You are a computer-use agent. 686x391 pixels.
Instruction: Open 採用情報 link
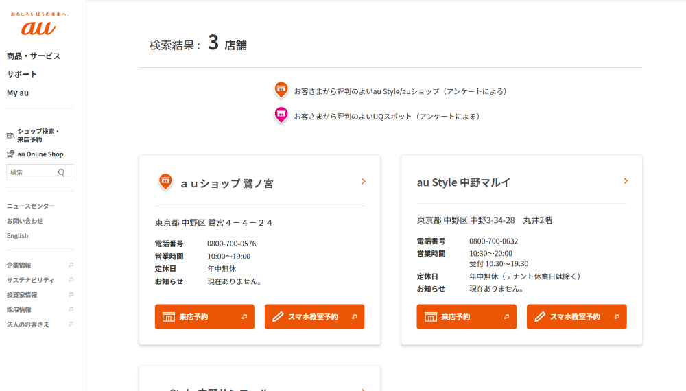19,309
